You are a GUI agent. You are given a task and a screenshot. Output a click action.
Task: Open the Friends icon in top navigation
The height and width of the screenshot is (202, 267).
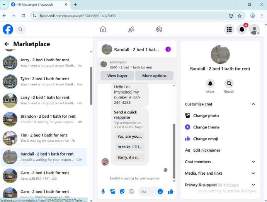pyautogui.click(x=131, y=29)
